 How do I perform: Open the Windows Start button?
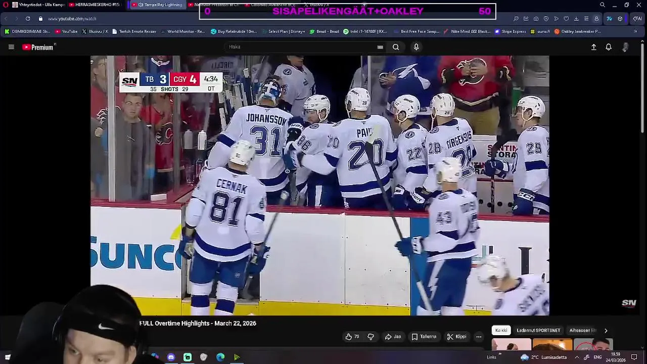[x=8, y=357]
